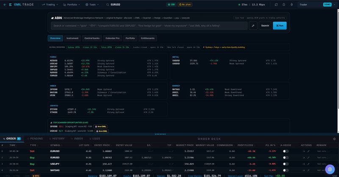Click the green 100 status badge
This screenshot has height=177, width=339.
(x=171, y=5)
